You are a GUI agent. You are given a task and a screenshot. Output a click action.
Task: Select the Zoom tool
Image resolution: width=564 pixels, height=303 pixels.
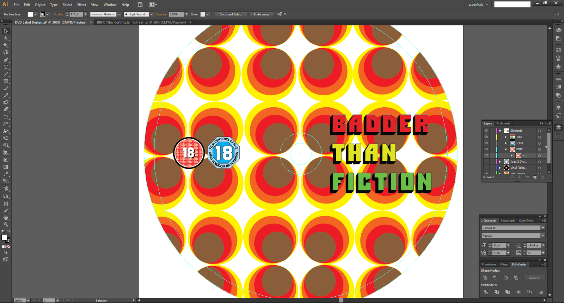(x=6, y=225)
